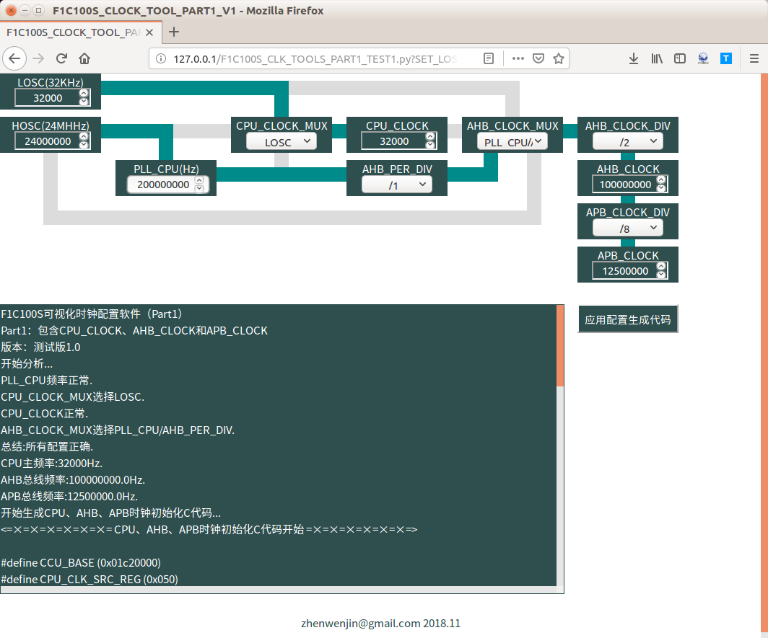Click the PLL_CPU(Hz) frequency input field
The height and width of the screenshot is (638, 768).
pyautogui.click(x=163, y=185)
